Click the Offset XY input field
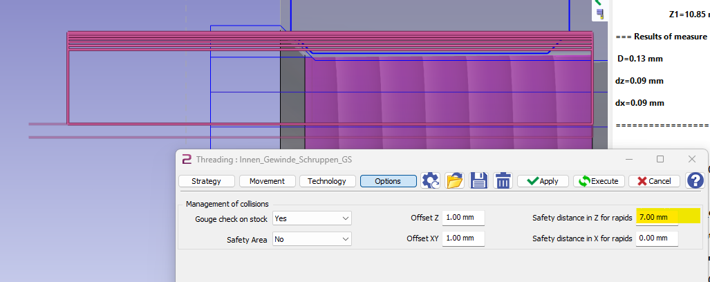Viewport: 710px width, 282px height. (463, 238)
